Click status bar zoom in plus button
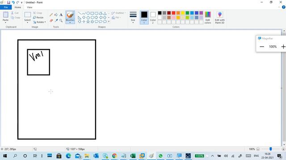This screenshot has height=160, width=286. [283, 149]
